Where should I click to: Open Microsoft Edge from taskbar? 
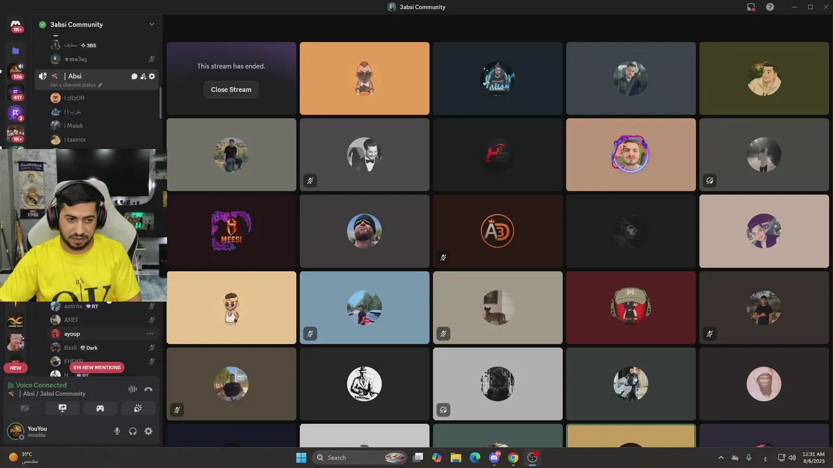point(475,458)
